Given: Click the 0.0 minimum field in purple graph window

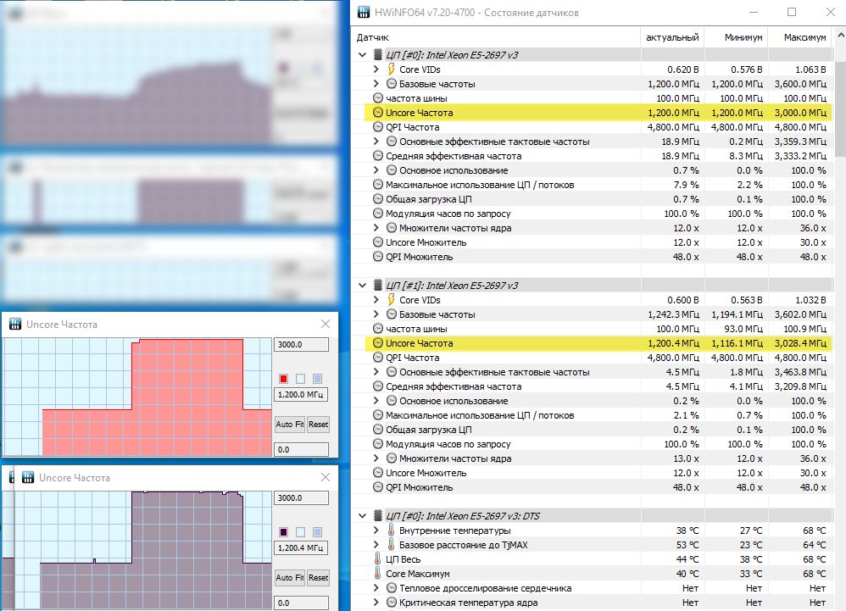Looking at the screenshot, I should coord(302,603).
